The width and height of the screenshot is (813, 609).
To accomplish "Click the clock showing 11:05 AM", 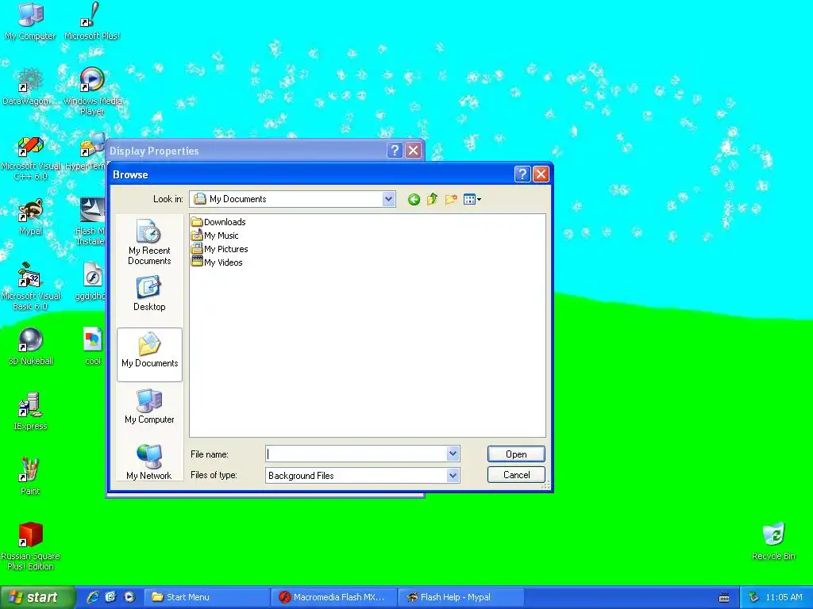I will coord(784,597).
